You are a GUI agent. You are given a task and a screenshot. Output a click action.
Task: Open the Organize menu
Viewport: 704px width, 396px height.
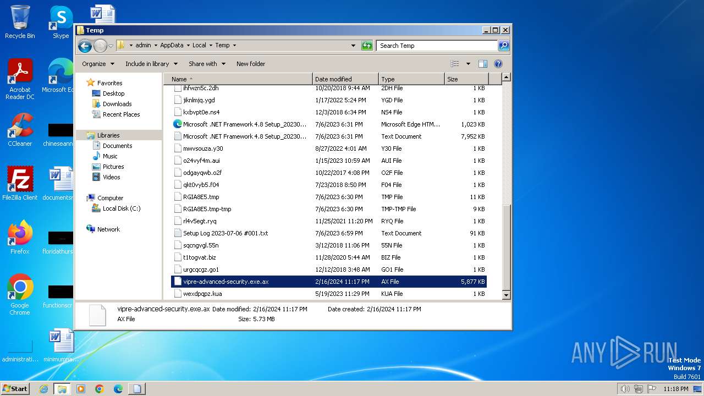(x=98, y=64)
